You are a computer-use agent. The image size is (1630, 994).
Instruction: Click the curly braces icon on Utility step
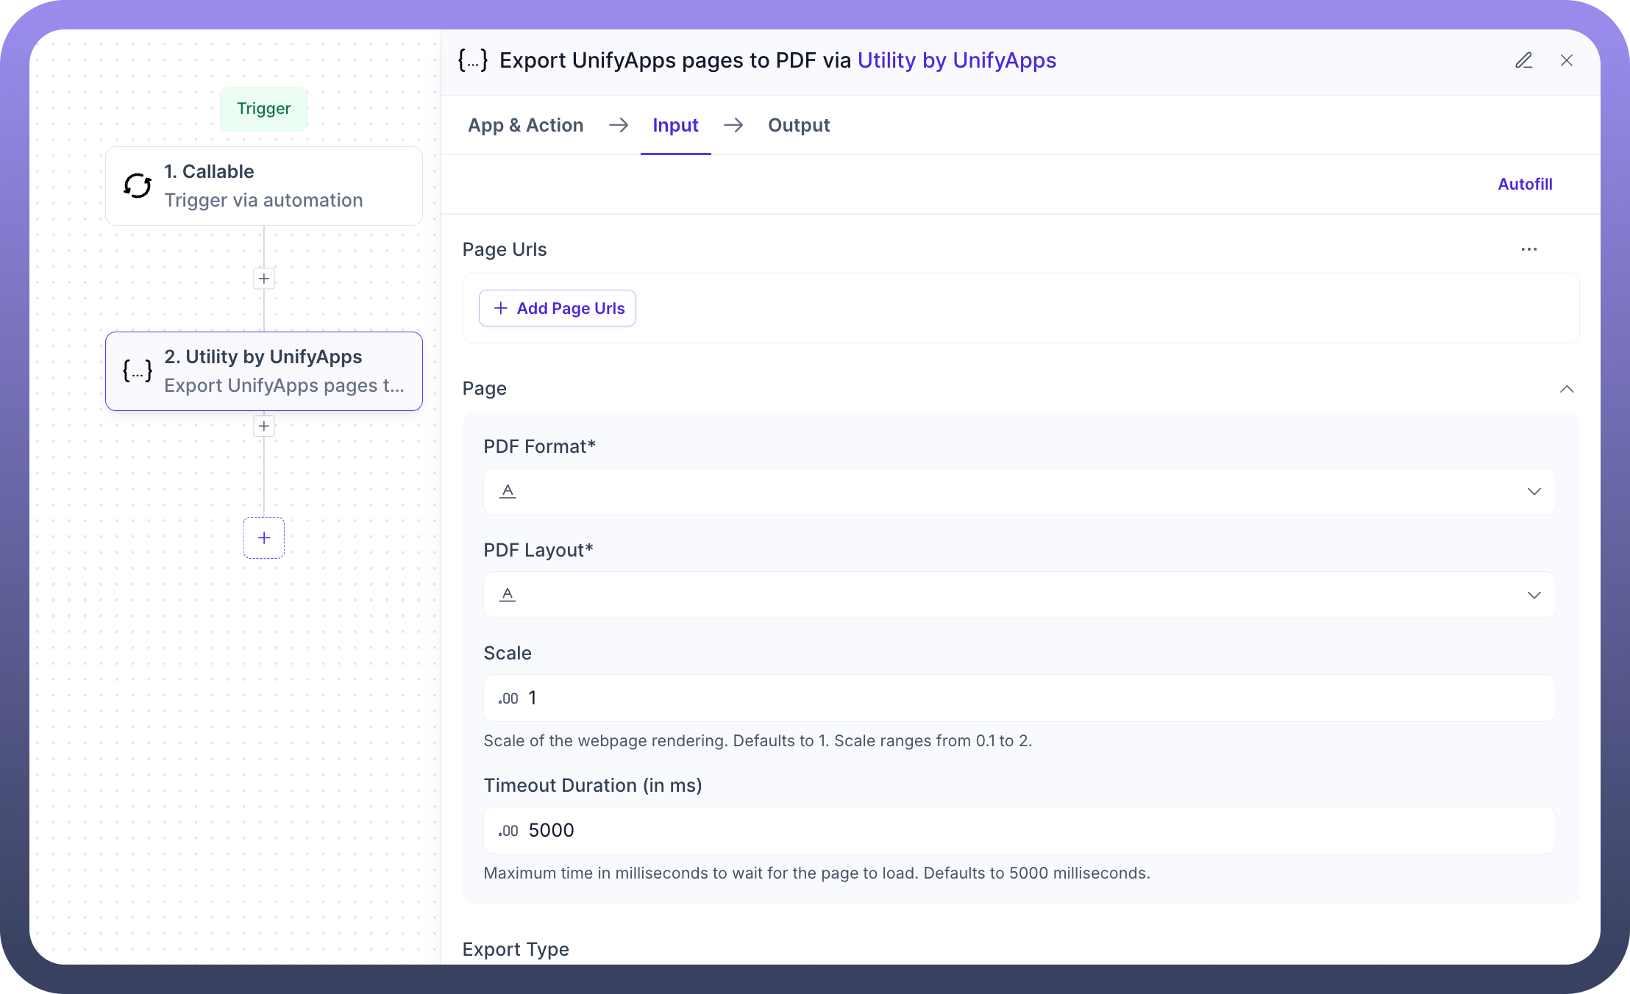pos(138,371)
